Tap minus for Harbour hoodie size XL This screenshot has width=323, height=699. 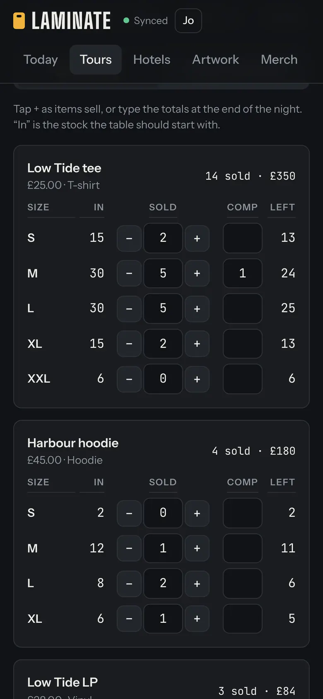pos(129,619)
